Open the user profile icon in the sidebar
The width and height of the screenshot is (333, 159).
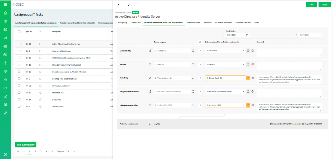coord(5,154)
